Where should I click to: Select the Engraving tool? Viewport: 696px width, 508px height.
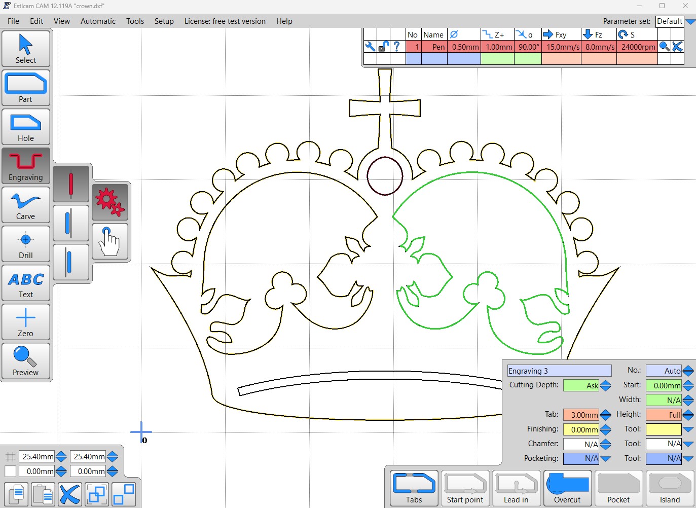(26, 166)
